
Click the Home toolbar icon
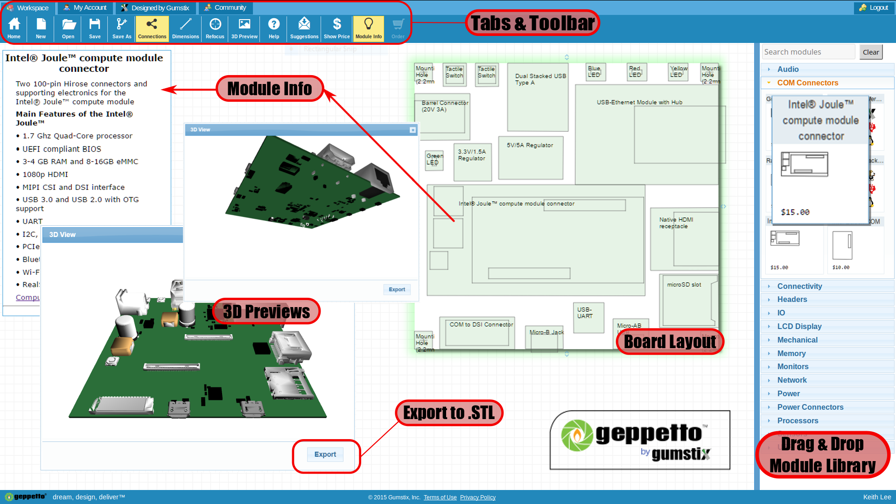coord(14,29)
